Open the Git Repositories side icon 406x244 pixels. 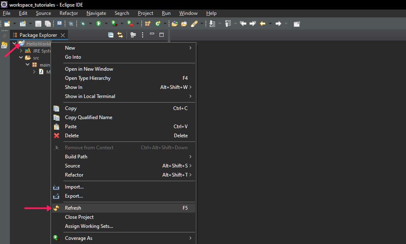(x=5, y=45)
